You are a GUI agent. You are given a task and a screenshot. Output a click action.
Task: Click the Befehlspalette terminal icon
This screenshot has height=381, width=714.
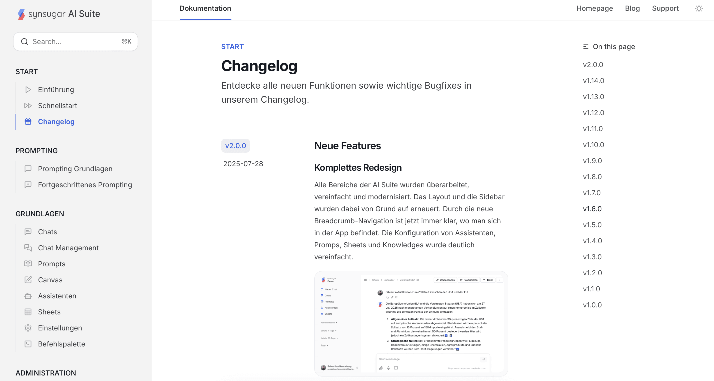point(28,344)
